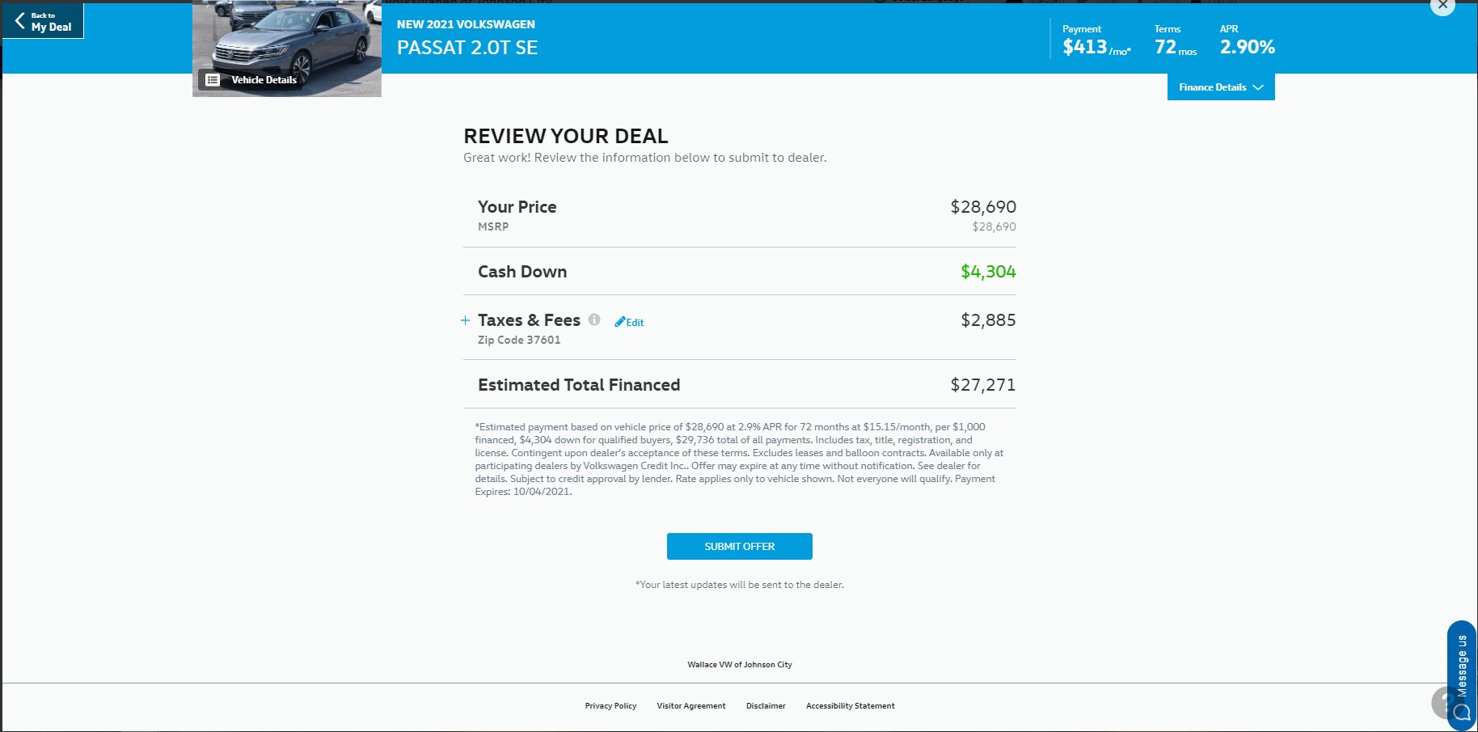Click the chat bubble icon at bottom
Screen dimensions: 1478x732
click(1462, 713)
